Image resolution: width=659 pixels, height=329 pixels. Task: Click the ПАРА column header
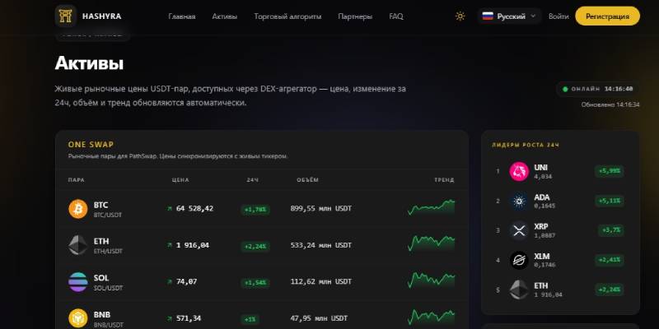tap(76, 180)
